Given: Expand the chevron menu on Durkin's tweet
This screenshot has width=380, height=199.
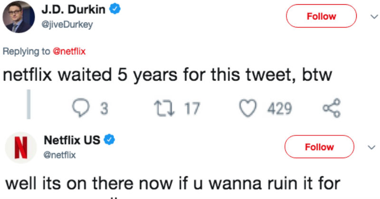Looking at the screenshot, I should pos(371,17).
